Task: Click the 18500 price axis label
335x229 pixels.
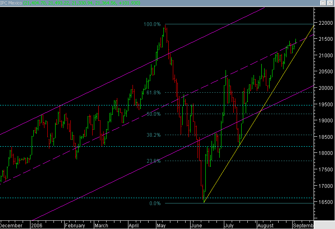Action: click(326, 137)
